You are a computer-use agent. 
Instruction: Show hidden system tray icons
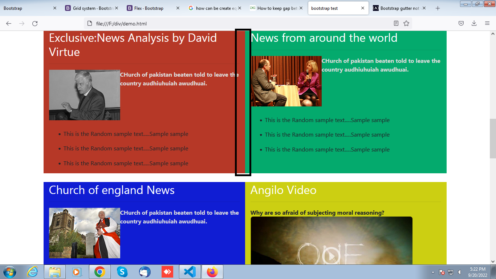pos(433,272)
